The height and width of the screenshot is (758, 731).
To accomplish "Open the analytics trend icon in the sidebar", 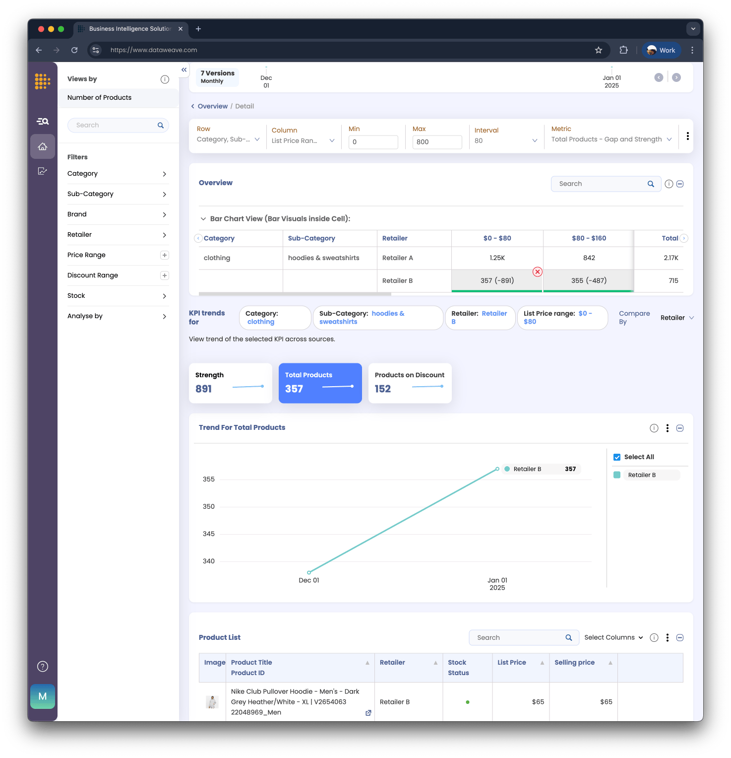I will [x=43, y=171].
